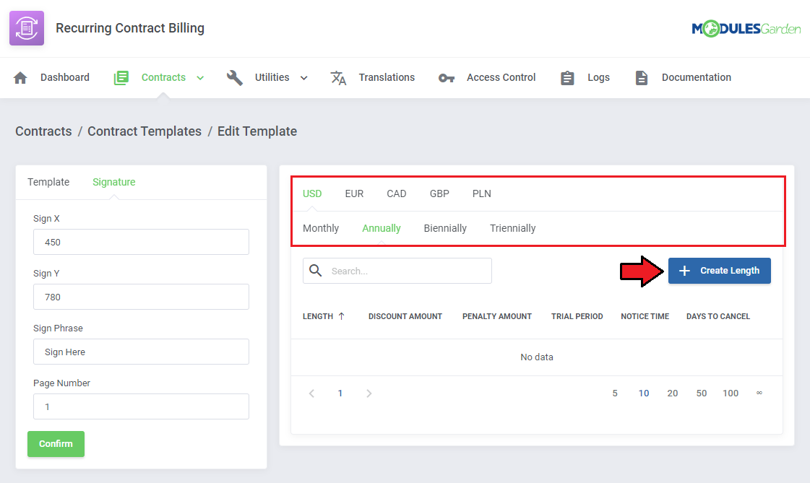
Task: Select the GBP currency tab
Action: click(x=439, y=193)
